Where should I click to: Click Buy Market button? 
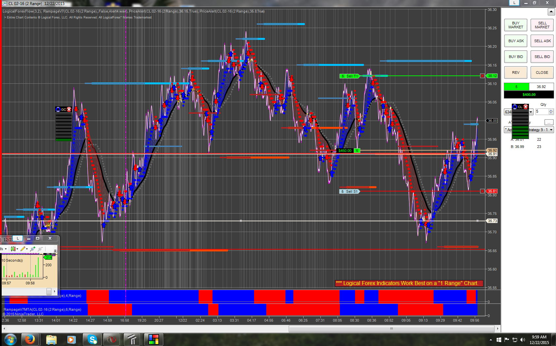516,25
